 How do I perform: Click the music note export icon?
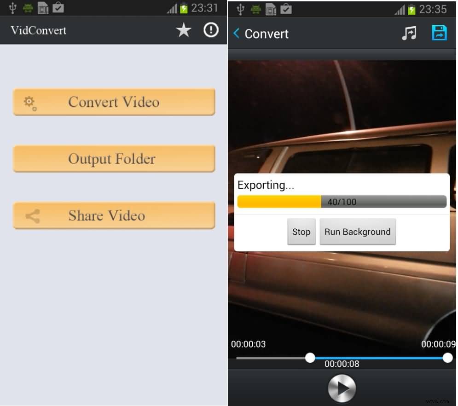pos(409,33)
